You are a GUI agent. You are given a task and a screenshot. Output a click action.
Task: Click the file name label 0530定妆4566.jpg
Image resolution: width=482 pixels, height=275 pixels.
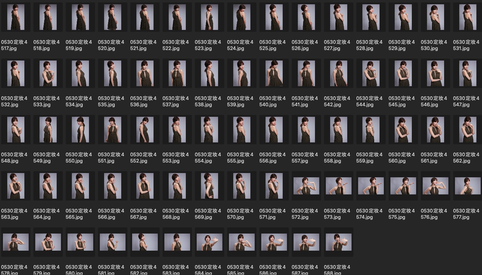[111, 214]
